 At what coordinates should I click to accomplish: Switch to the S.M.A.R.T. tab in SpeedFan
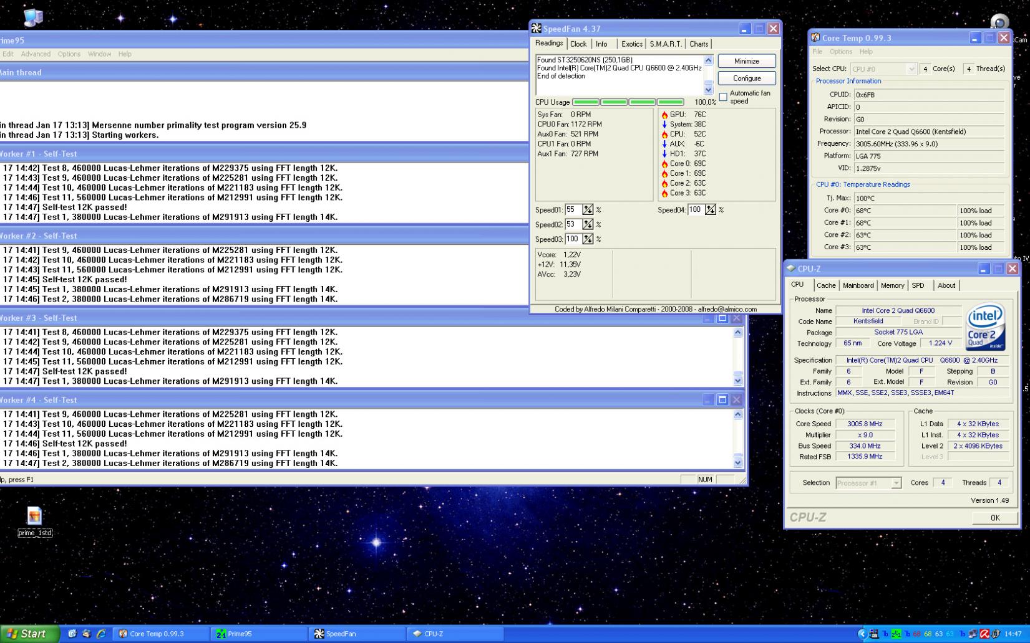665,44
